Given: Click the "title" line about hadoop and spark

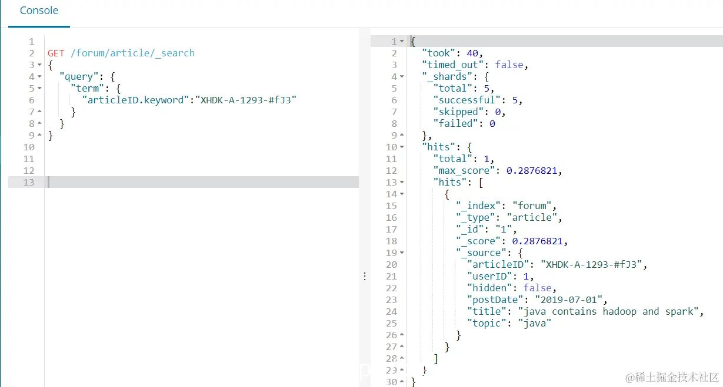Looking at the screenshot, I should click(x=585, y=311).
